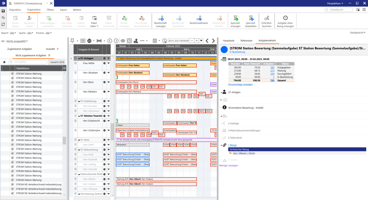Open the Referenzen tab
This screenshot has height=200, width=368.
(246, 41)
